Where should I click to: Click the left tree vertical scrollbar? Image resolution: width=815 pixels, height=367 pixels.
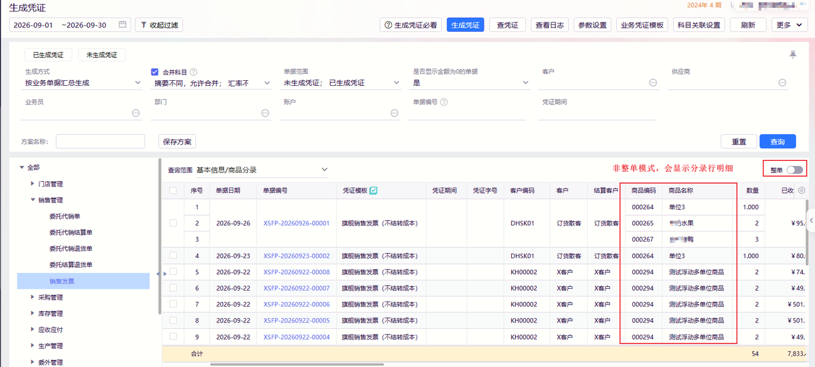pyautogui.click(x=159, y=235)
